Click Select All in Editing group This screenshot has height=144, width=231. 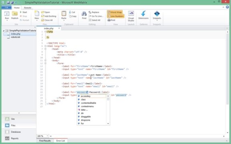coord(95,20)
